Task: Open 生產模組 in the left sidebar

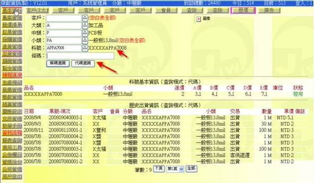Action: click(12, 83)
